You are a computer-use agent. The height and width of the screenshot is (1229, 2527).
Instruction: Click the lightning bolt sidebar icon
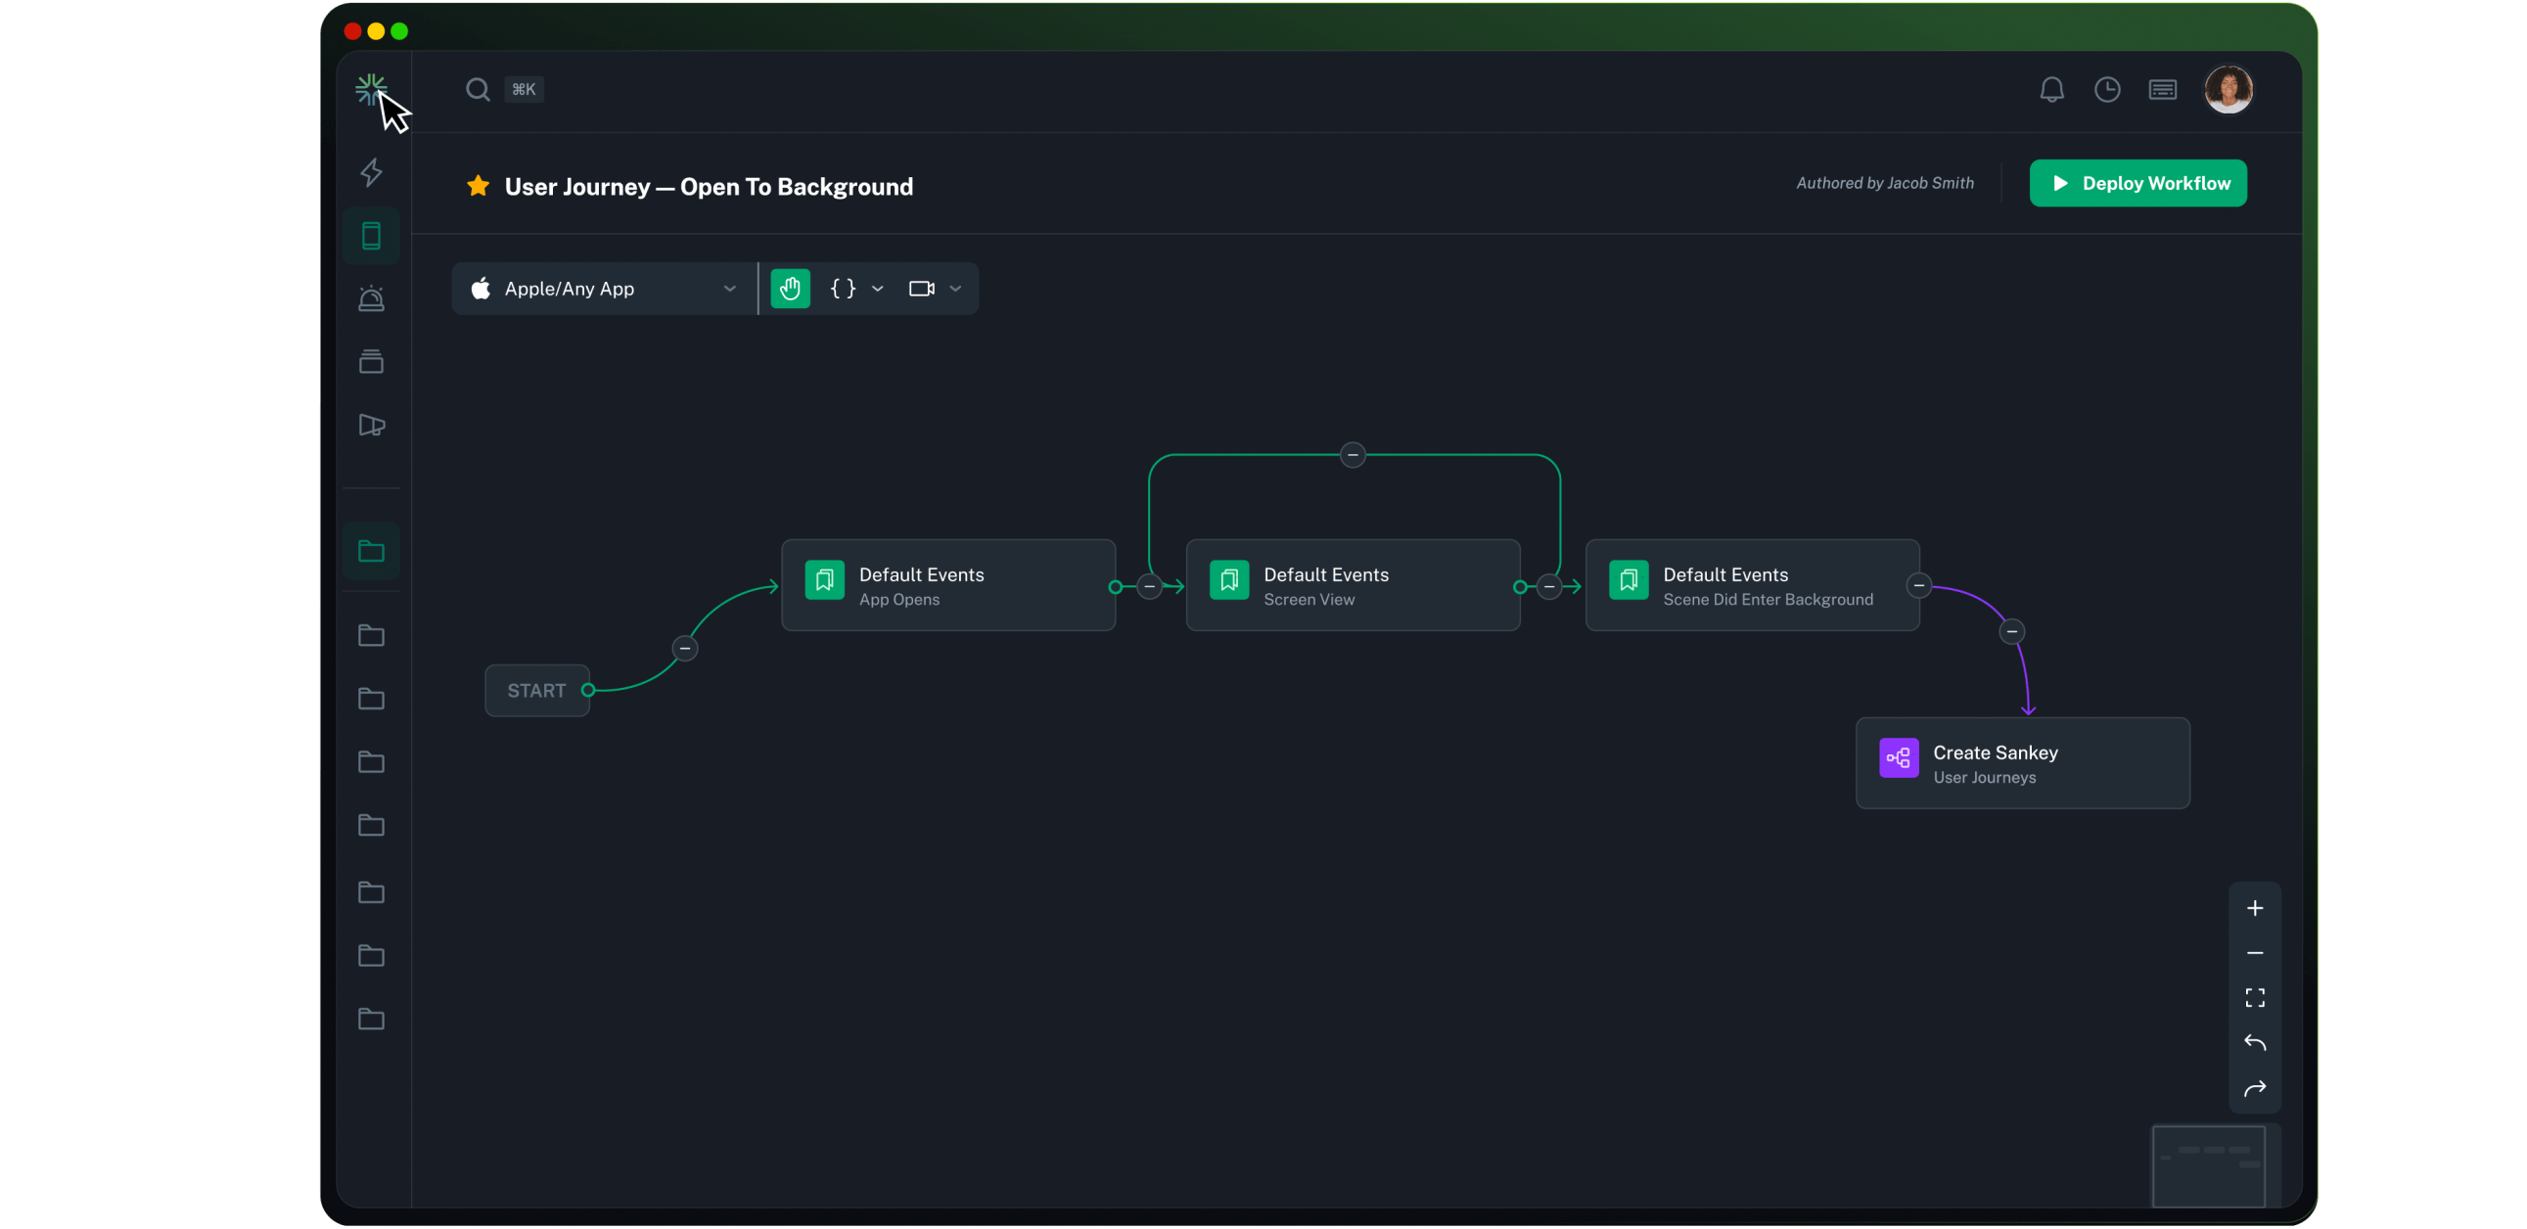(x=371, y=172)
